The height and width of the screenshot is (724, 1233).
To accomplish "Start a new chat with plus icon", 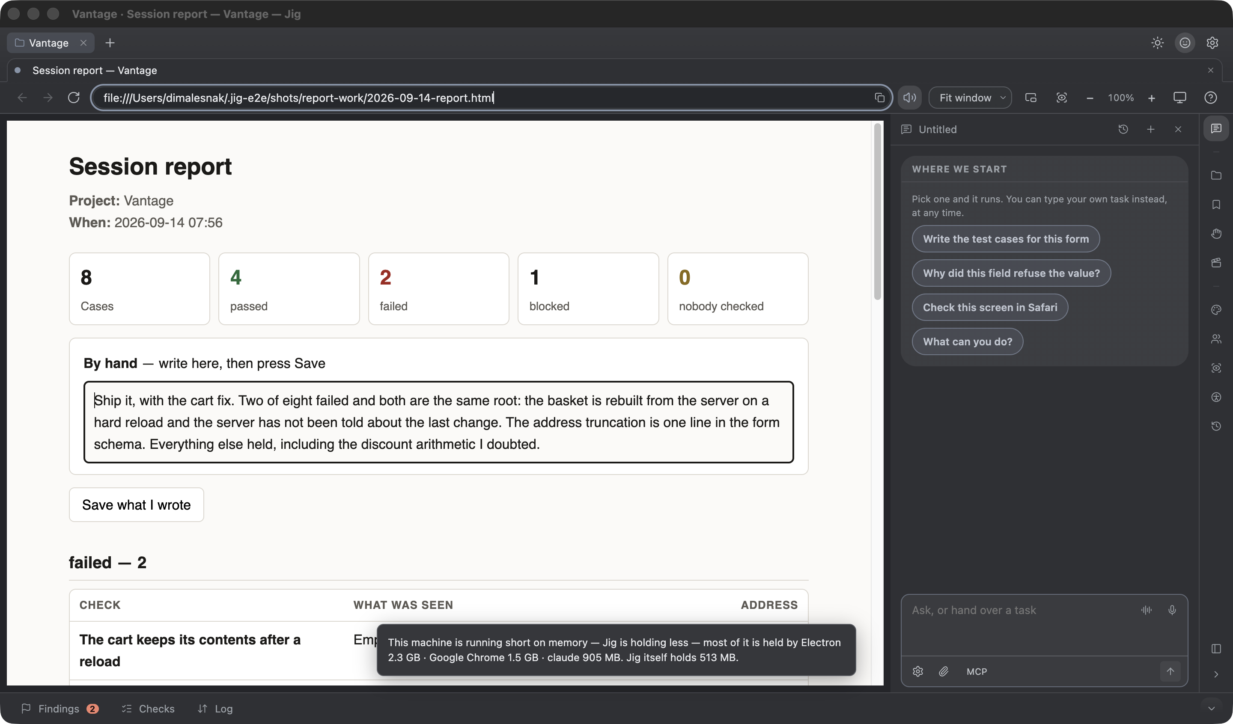I will (x=1151, y=129).
